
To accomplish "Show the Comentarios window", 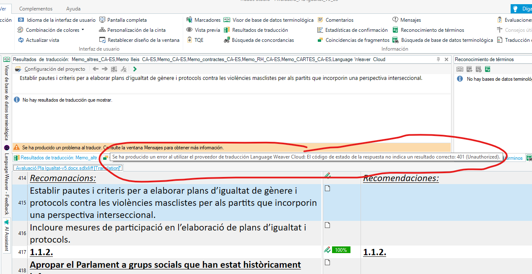I will (x=335, y=20).
